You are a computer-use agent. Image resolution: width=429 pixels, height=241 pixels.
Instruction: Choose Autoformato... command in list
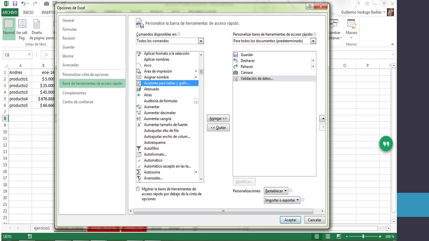pyautogui.click(x=167, y=154)
